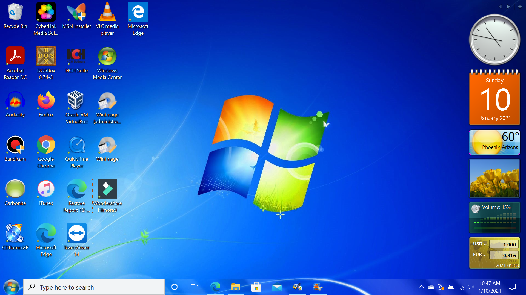Select Wondershare Filmora9 icon
526x295 pixels.
107,196
